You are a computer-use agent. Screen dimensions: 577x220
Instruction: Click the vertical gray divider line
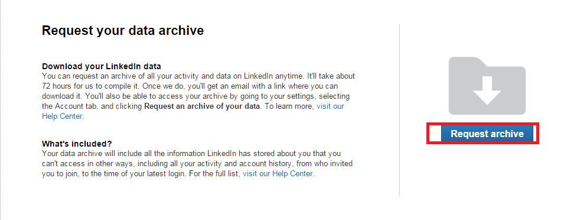pyautogui.click(x=399, y=110)
